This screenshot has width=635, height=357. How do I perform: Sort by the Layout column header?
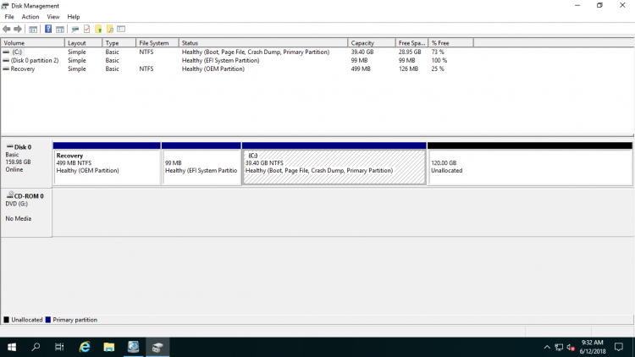coord(83,43)
